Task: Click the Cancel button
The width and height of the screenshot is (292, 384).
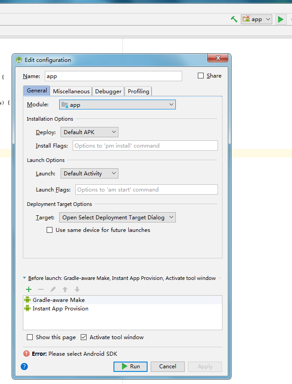Action: click(168, 367)
